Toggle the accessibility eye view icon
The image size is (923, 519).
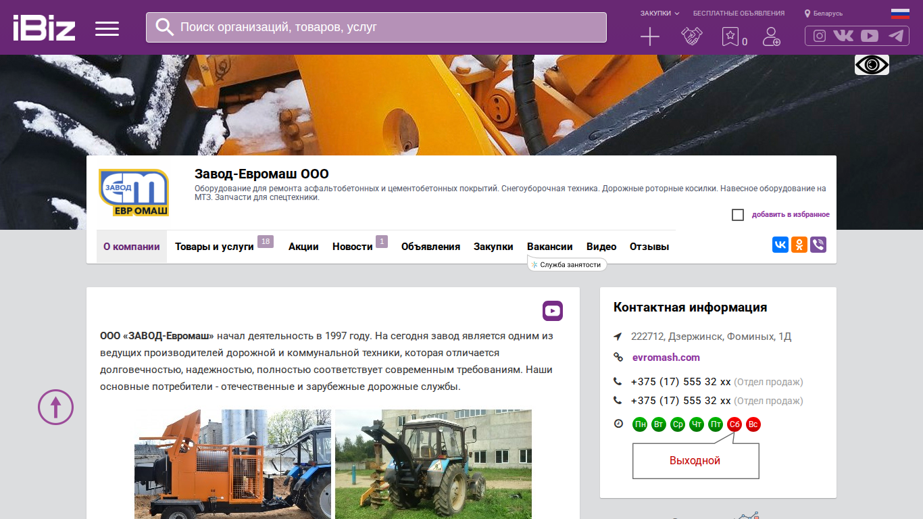tap(872, 65)
